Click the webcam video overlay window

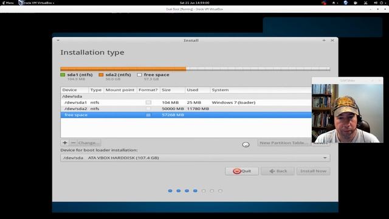pos(347,110)
